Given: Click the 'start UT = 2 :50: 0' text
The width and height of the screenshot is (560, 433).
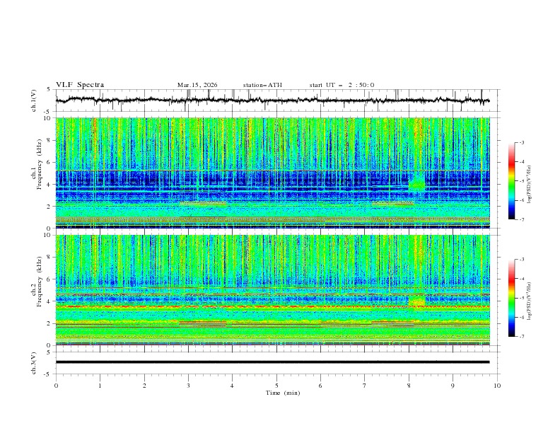Looking at the screenshot, I should (342, 85).
